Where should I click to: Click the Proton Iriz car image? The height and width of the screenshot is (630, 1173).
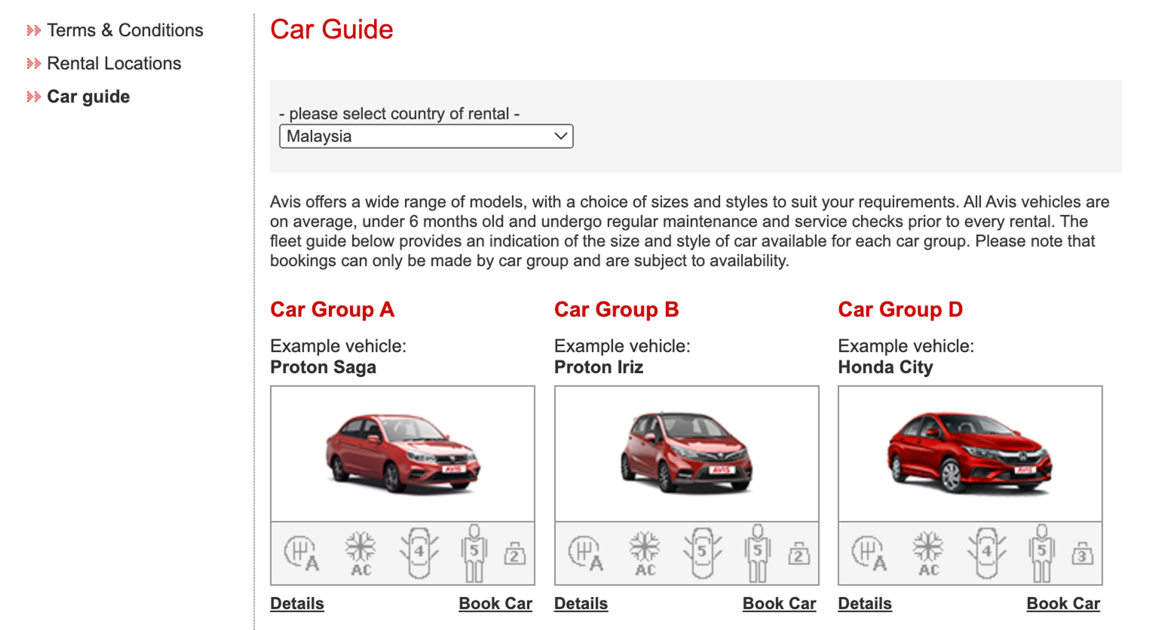(x=687, y=453)
